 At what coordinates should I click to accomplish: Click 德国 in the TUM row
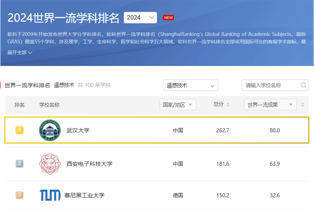tap(178, 195)
